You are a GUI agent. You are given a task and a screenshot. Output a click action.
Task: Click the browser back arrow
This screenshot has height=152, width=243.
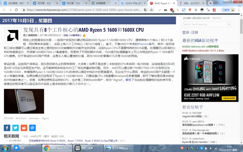pos(4,10)
